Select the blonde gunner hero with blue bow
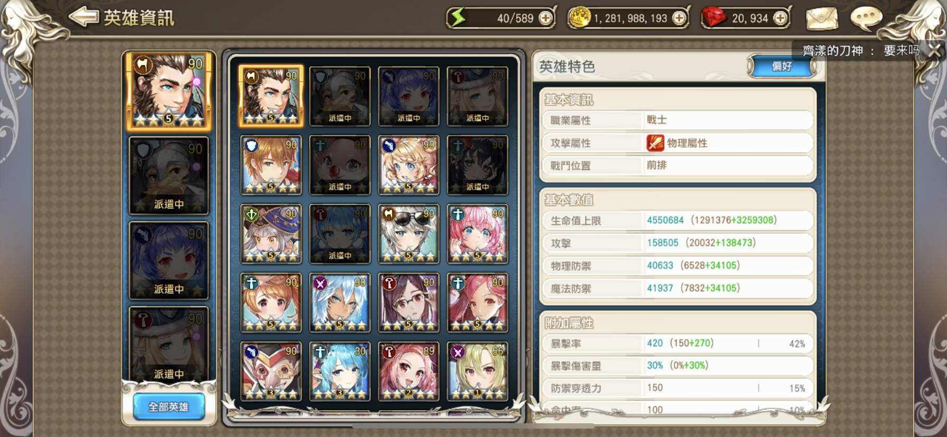 [408, 165]
